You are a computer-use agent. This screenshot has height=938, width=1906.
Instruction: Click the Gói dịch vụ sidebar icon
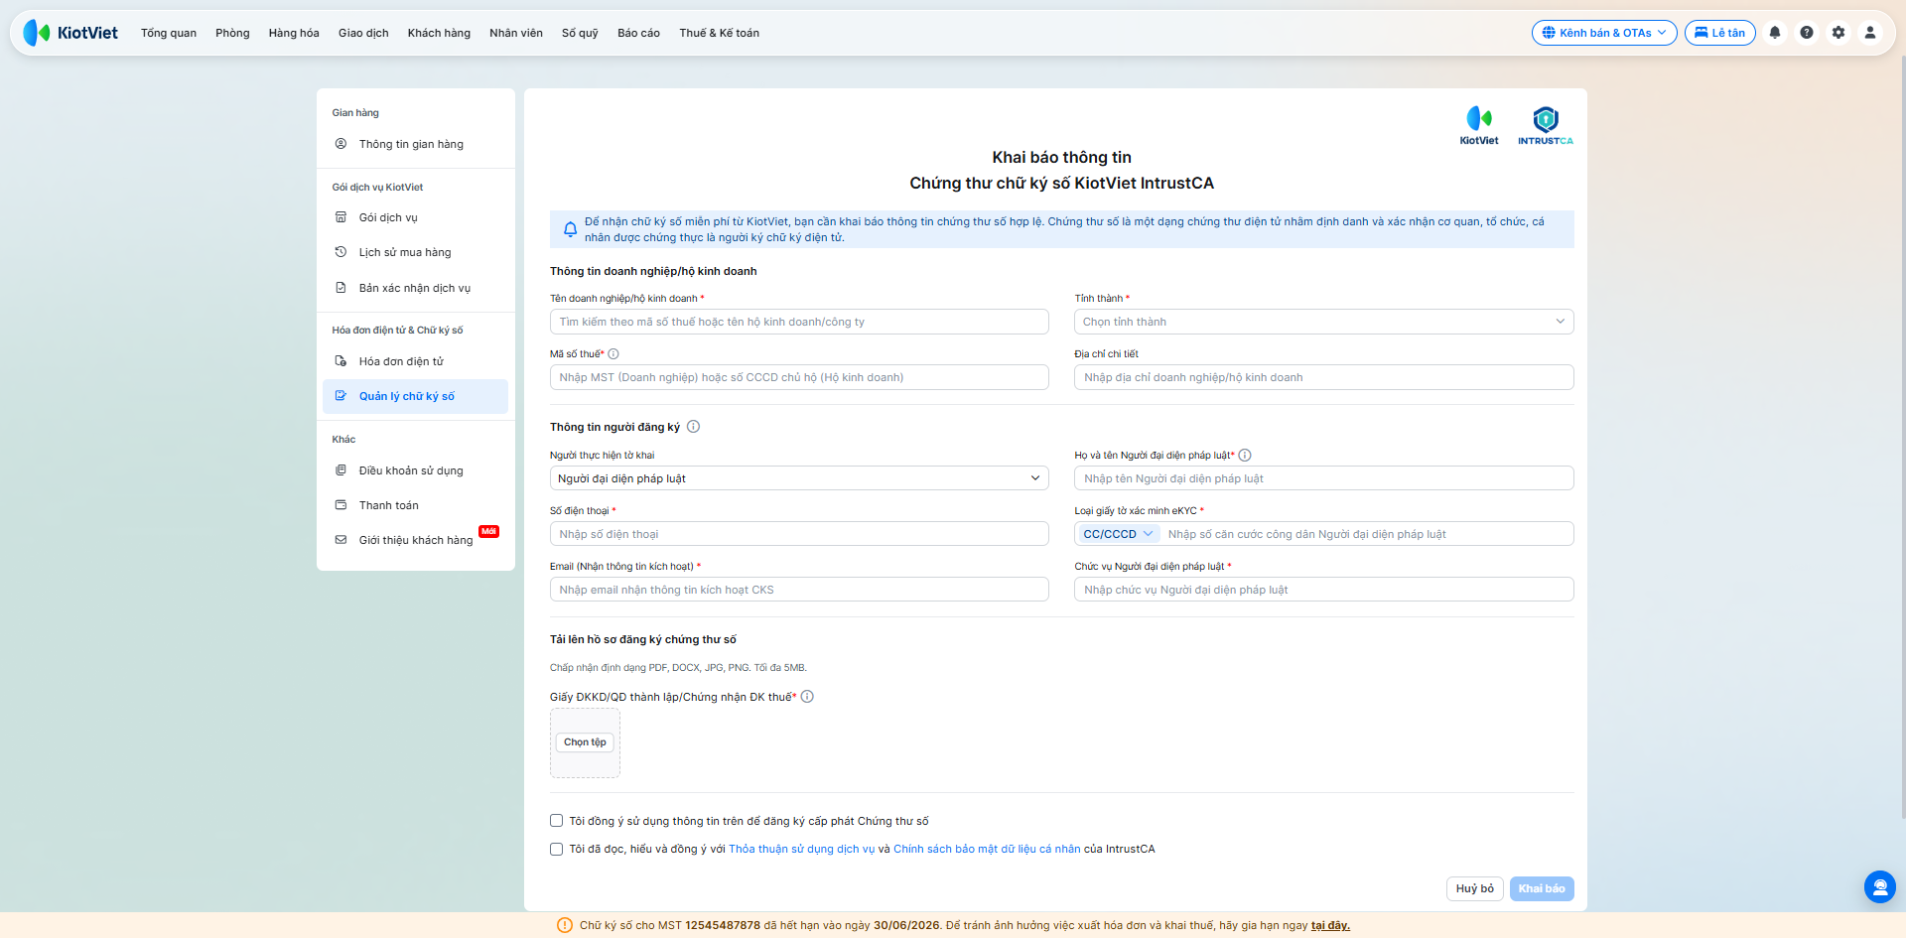[x=340, y=217]
